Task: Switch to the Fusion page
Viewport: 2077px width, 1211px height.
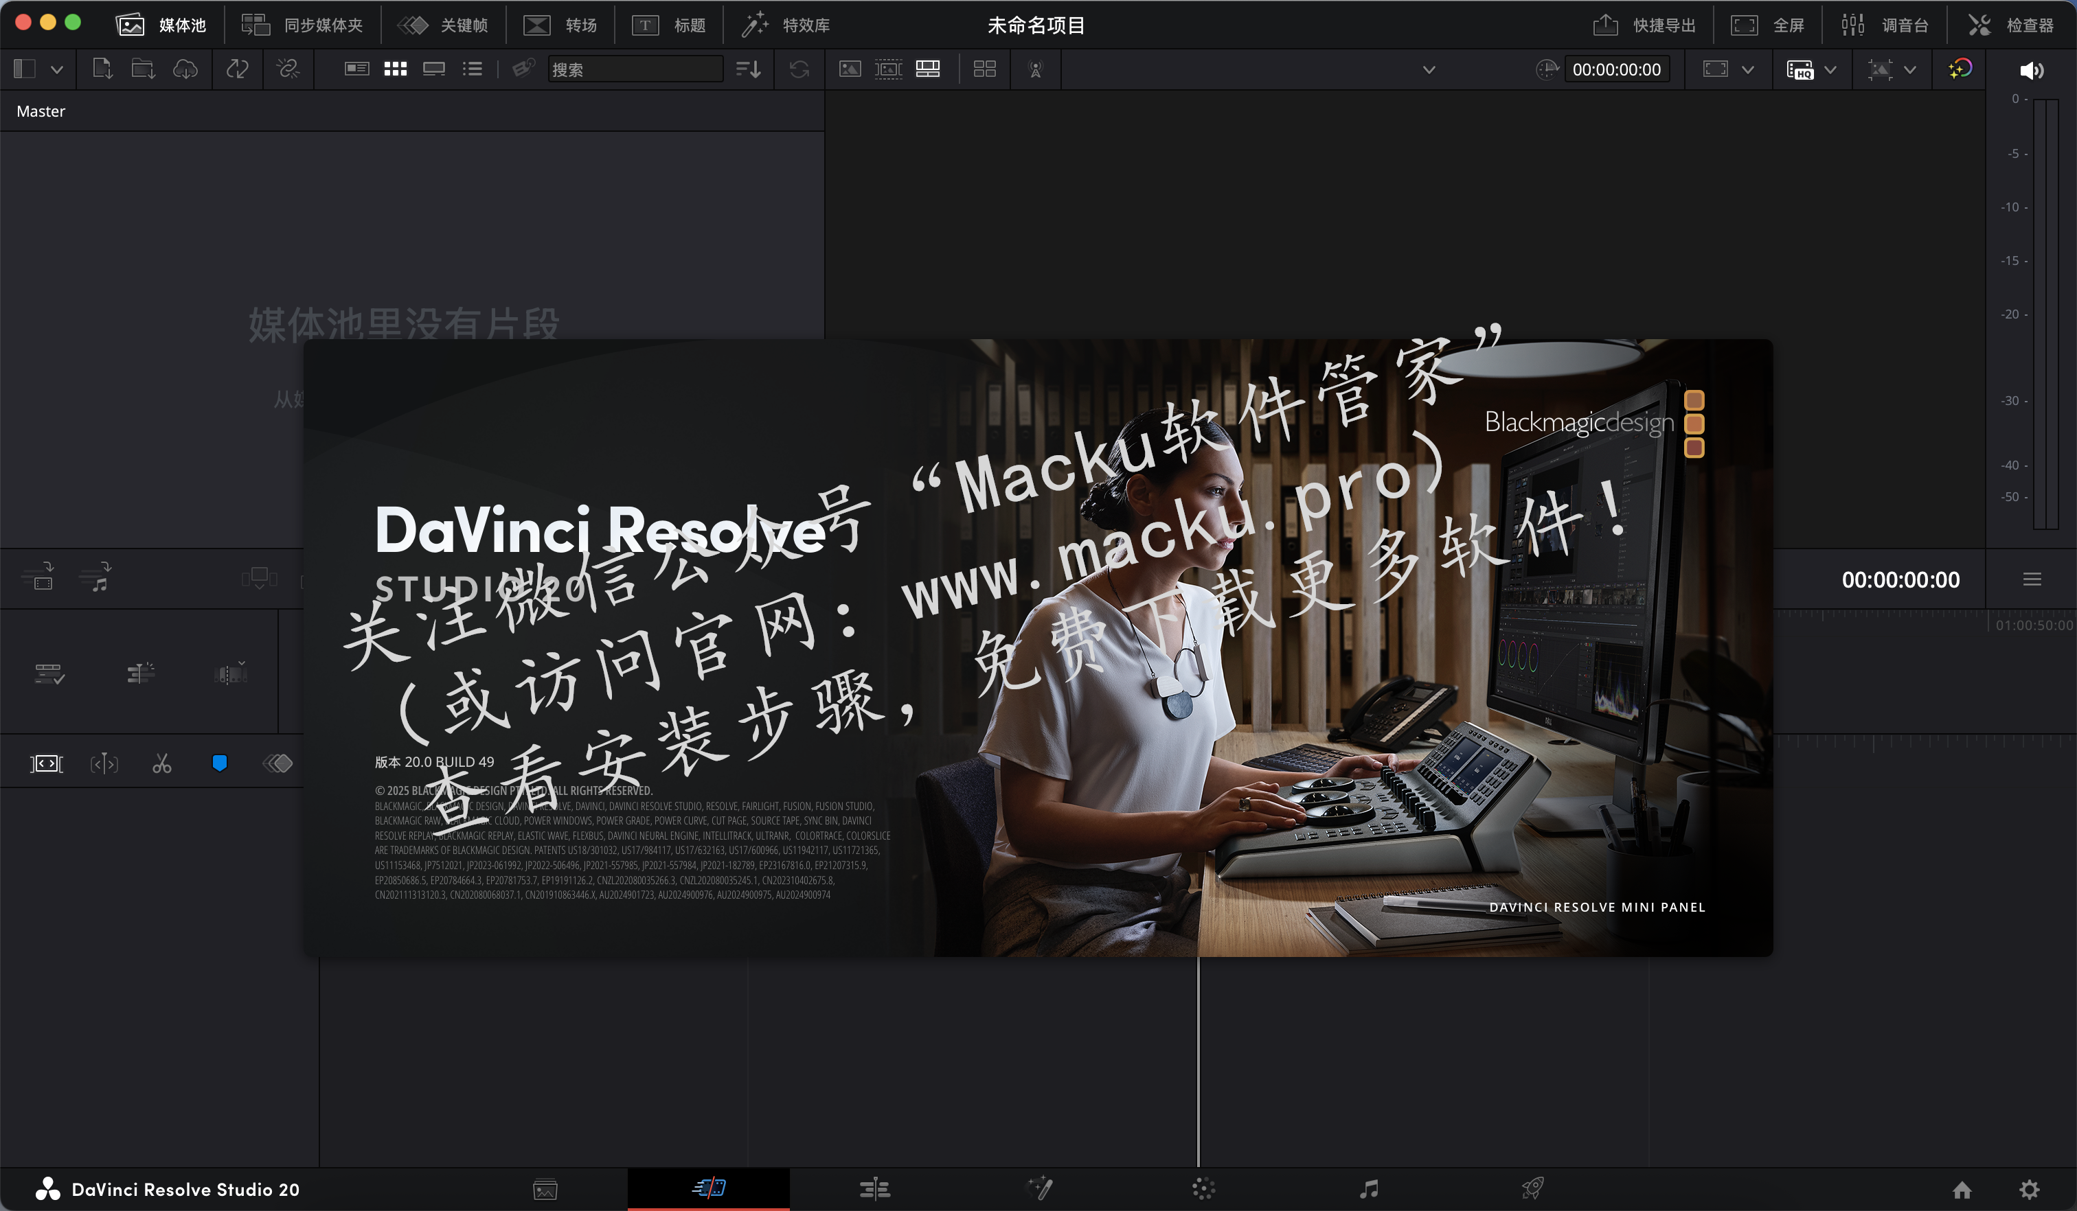Action: [1039, 1189]
